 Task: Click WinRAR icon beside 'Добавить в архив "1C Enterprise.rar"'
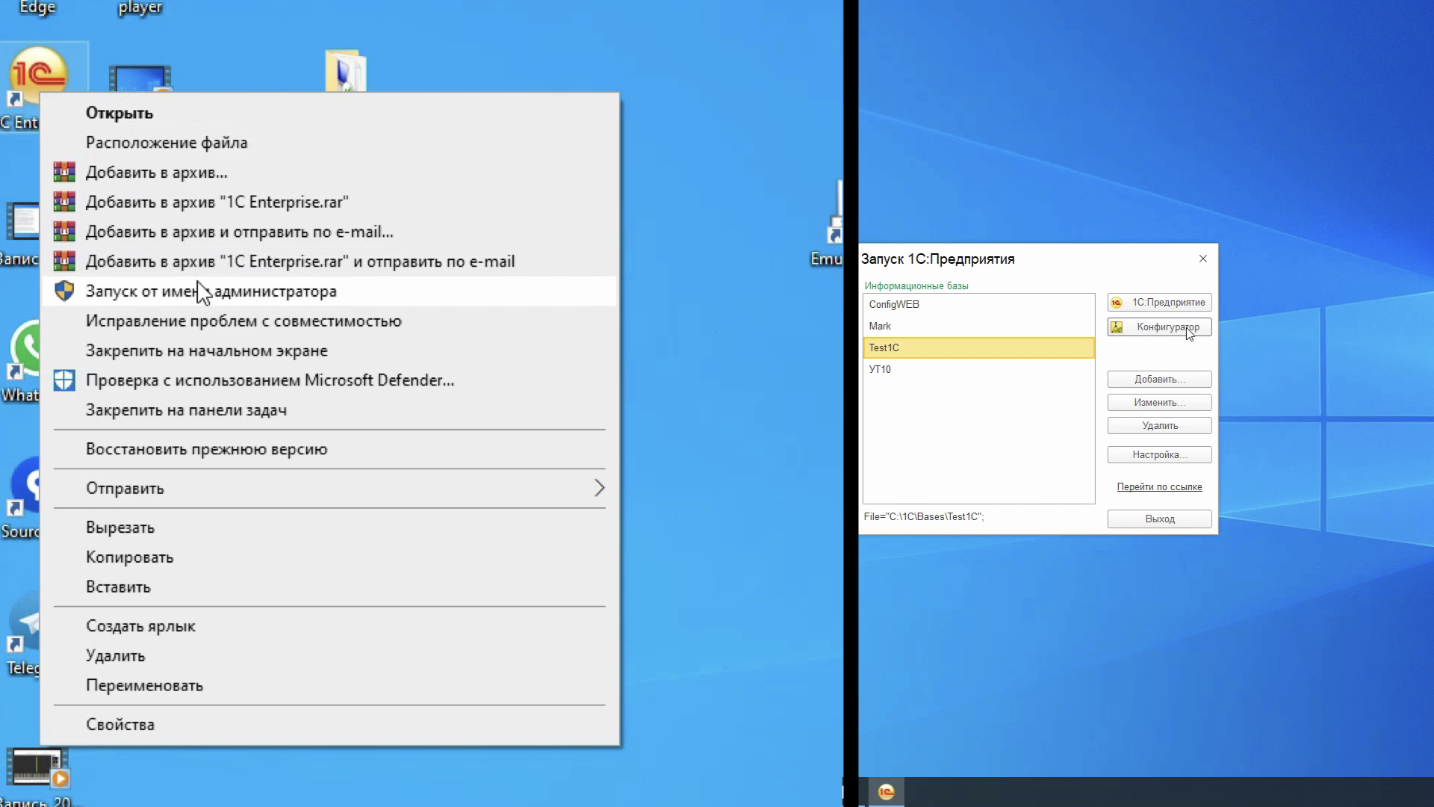tap(64, 202)
